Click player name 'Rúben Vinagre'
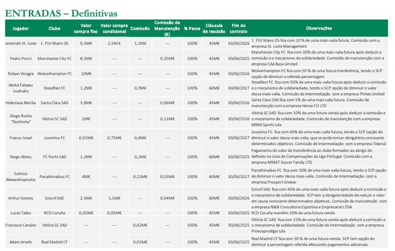The width and height of the screenshot is (395, 251). tap(21, 74)
